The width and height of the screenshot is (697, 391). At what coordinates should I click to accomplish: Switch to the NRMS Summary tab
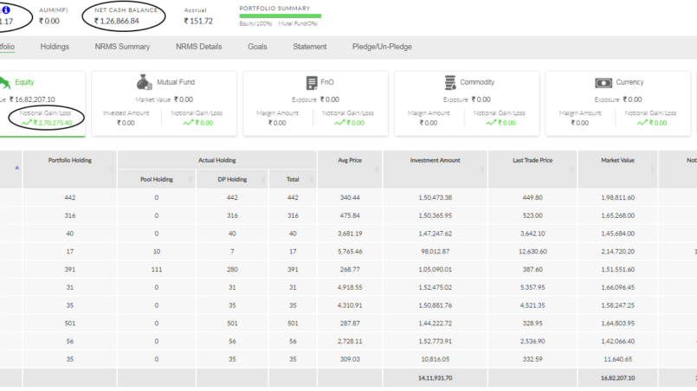(122, 47)
